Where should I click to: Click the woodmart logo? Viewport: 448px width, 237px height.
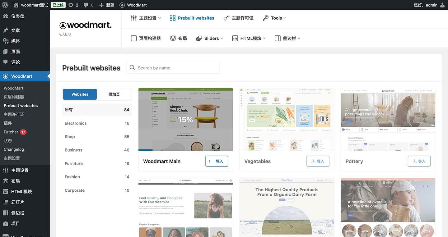[85, 25]
